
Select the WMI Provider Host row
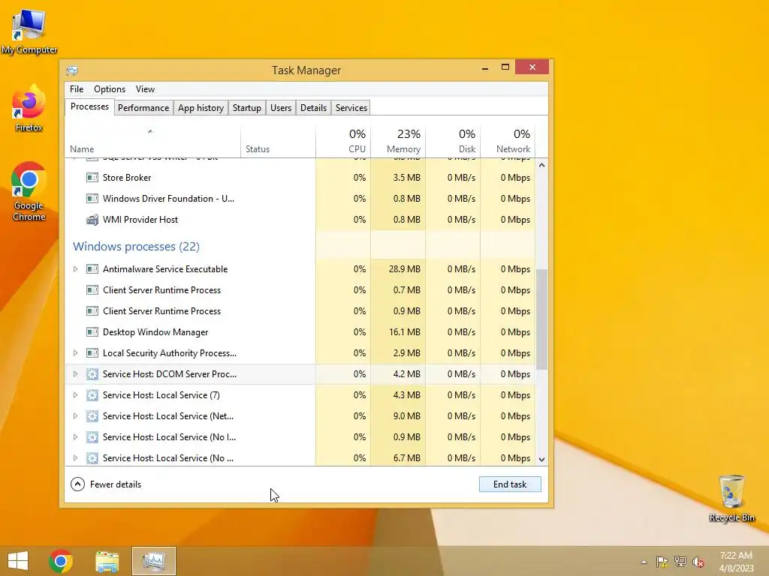coord(300,220)
